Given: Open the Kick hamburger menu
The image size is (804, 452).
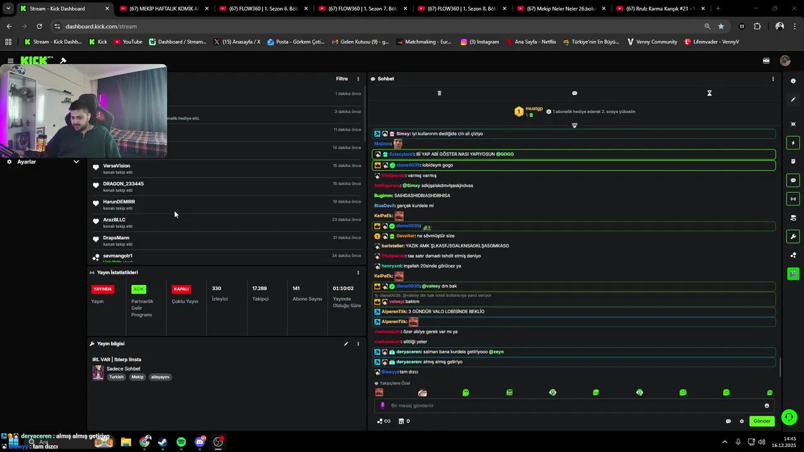Looking at the screenshot, I should [x=11, y=61].
